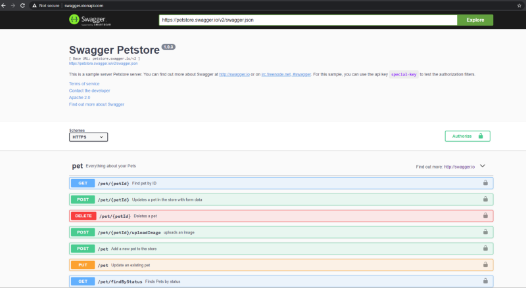Expand POST /pet/{petId} updates pet operation
The width and height of the screenshot is (526, 288).
point(281,199)
